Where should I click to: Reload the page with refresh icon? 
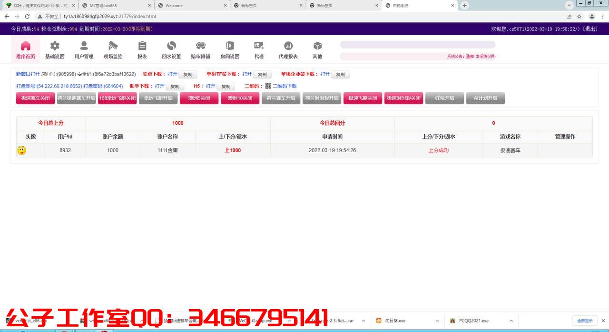(x=27, y=16)
